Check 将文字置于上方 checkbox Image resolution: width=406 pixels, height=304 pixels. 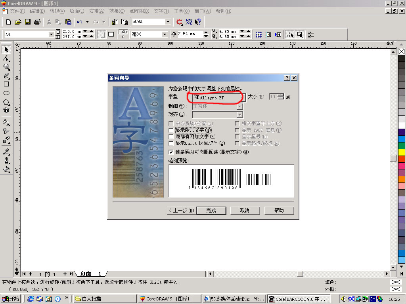237,123
